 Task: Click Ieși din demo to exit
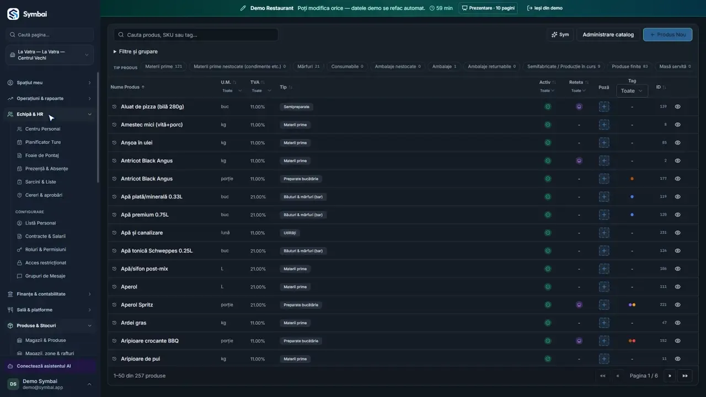point(544,8)
